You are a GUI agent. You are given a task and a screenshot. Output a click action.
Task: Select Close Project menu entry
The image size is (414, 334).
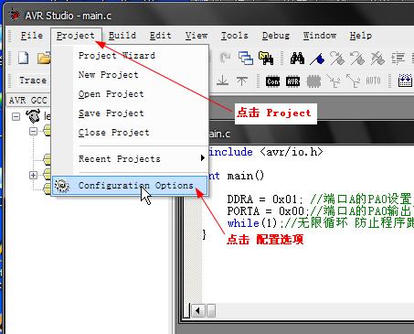tap(130, 133)
